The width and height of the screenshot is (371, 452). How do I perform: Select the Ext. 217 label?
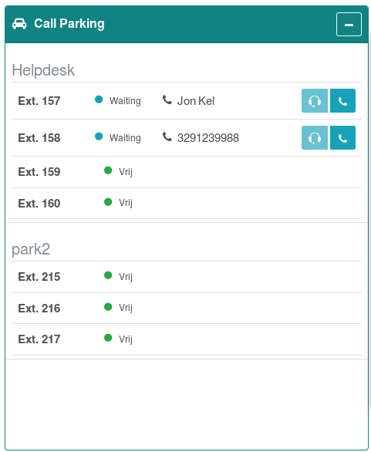click(39, 339)
